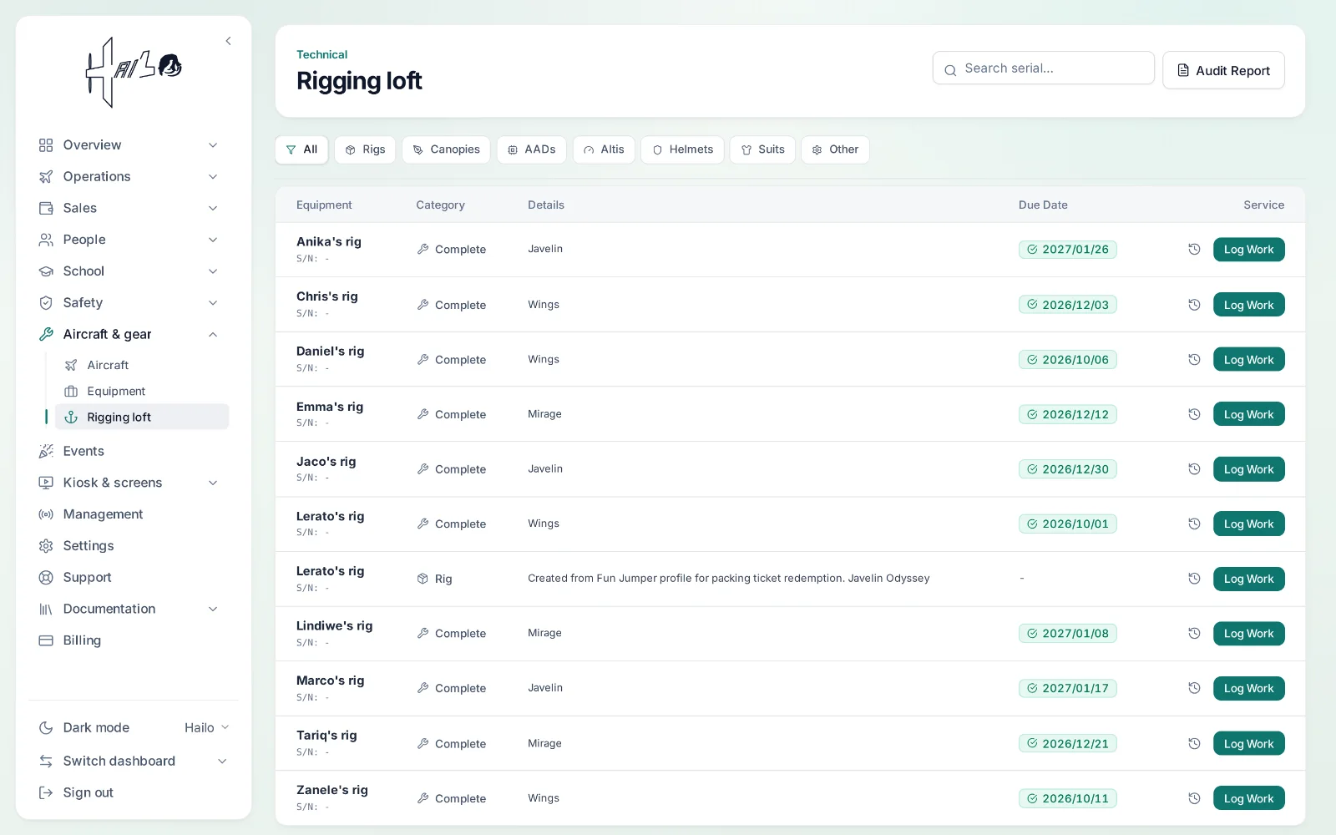Open the Audit Report

pyautogui.click(x=1223, y=70)
